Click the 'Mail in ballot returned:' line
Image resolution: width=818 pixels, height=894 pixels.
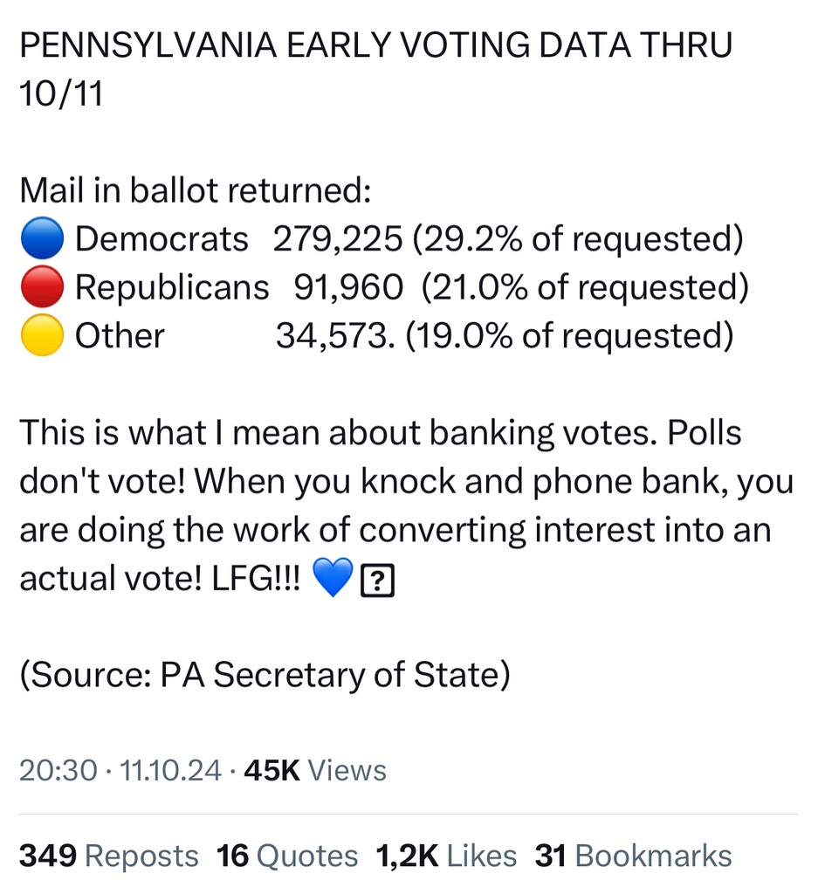(x=196, y=189)
